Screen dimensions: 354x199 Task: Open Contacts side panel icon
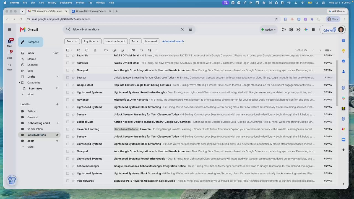343,71
